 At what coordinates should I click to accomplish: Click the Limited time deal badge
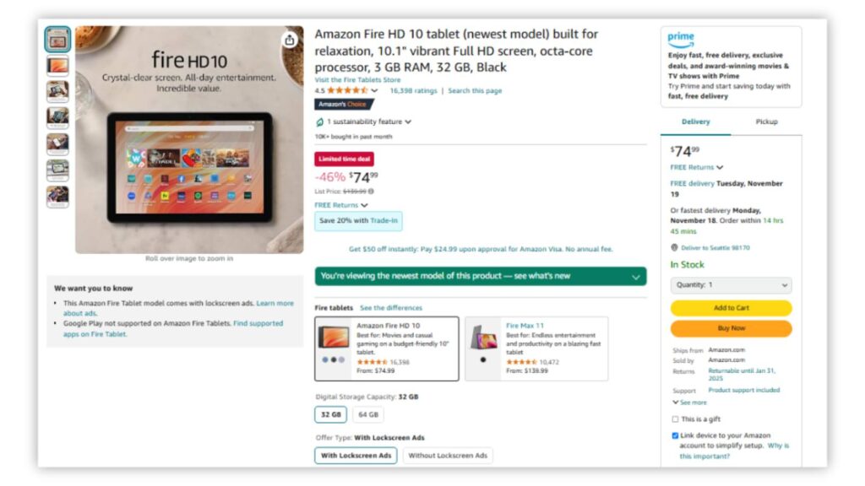click(x=344, y=158)
